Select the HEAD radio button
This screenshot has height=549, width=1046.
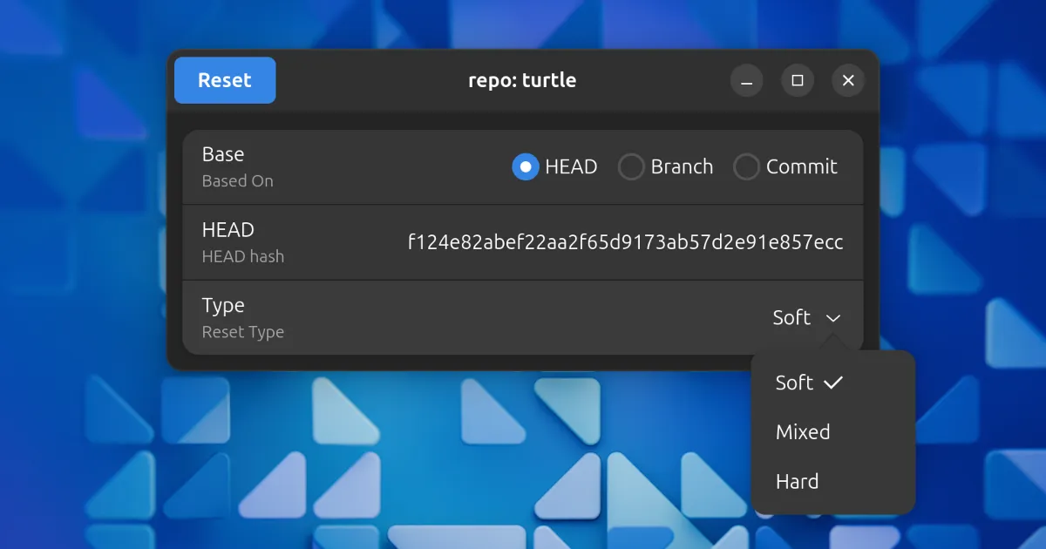point(526,166)
